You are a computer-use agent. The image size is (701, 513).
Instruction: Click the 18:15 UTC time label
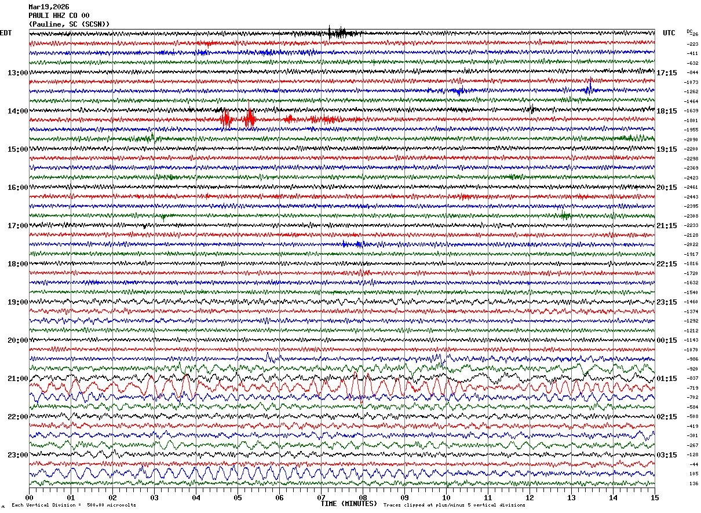(x=667, y=111)
